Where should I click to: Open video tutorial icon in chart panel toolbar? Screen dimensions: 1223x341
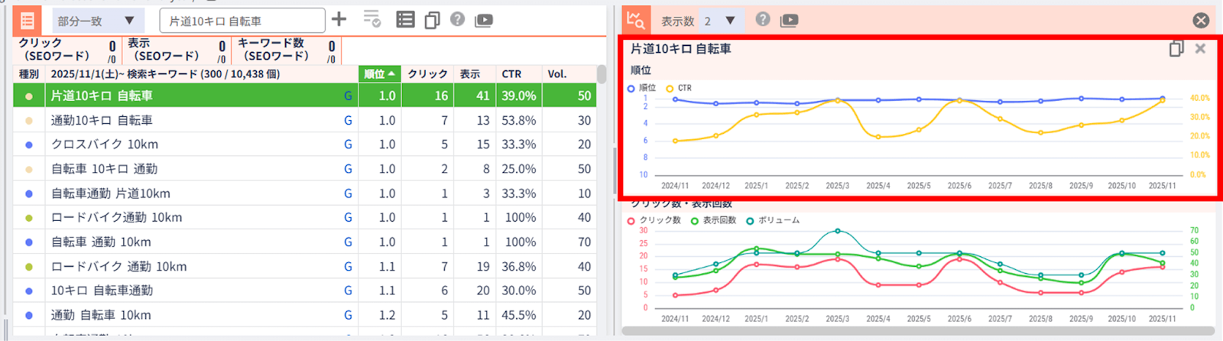(x=789, y=21)
